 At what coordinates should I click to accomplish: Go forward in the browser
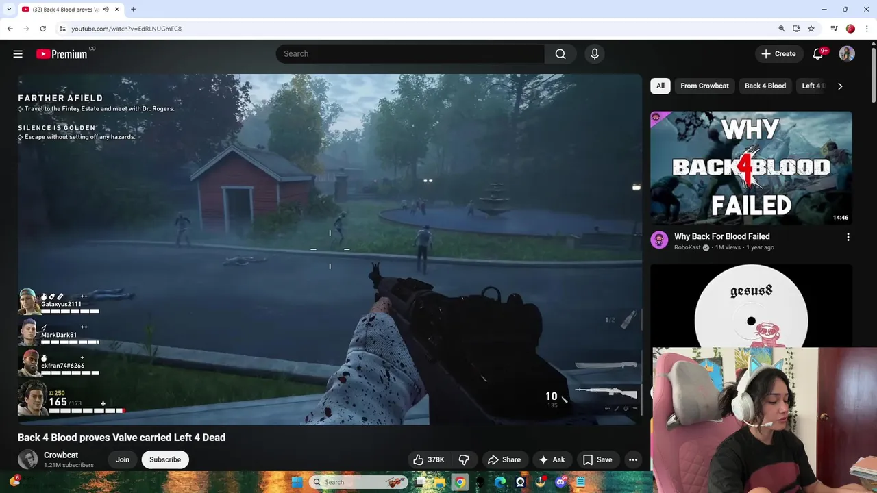coord(27,29)
